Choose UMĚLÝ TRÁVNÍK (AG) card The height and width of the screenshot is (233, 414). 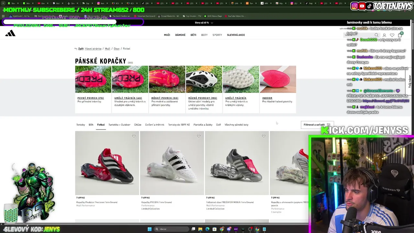130,89
